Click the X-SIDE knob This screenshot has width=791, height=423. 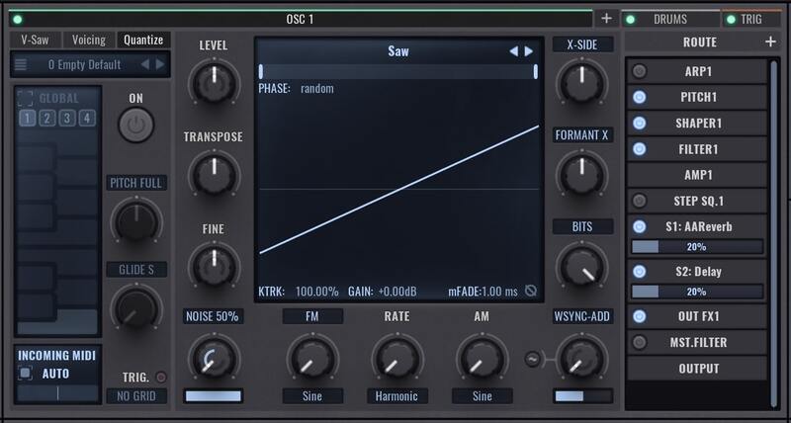coord(582,83)
